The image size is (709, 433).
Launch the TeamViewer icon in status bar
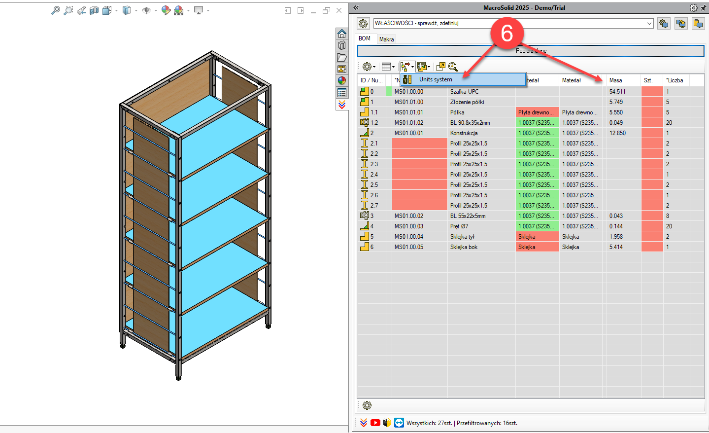pyautogui.click(x=399, y=423)
